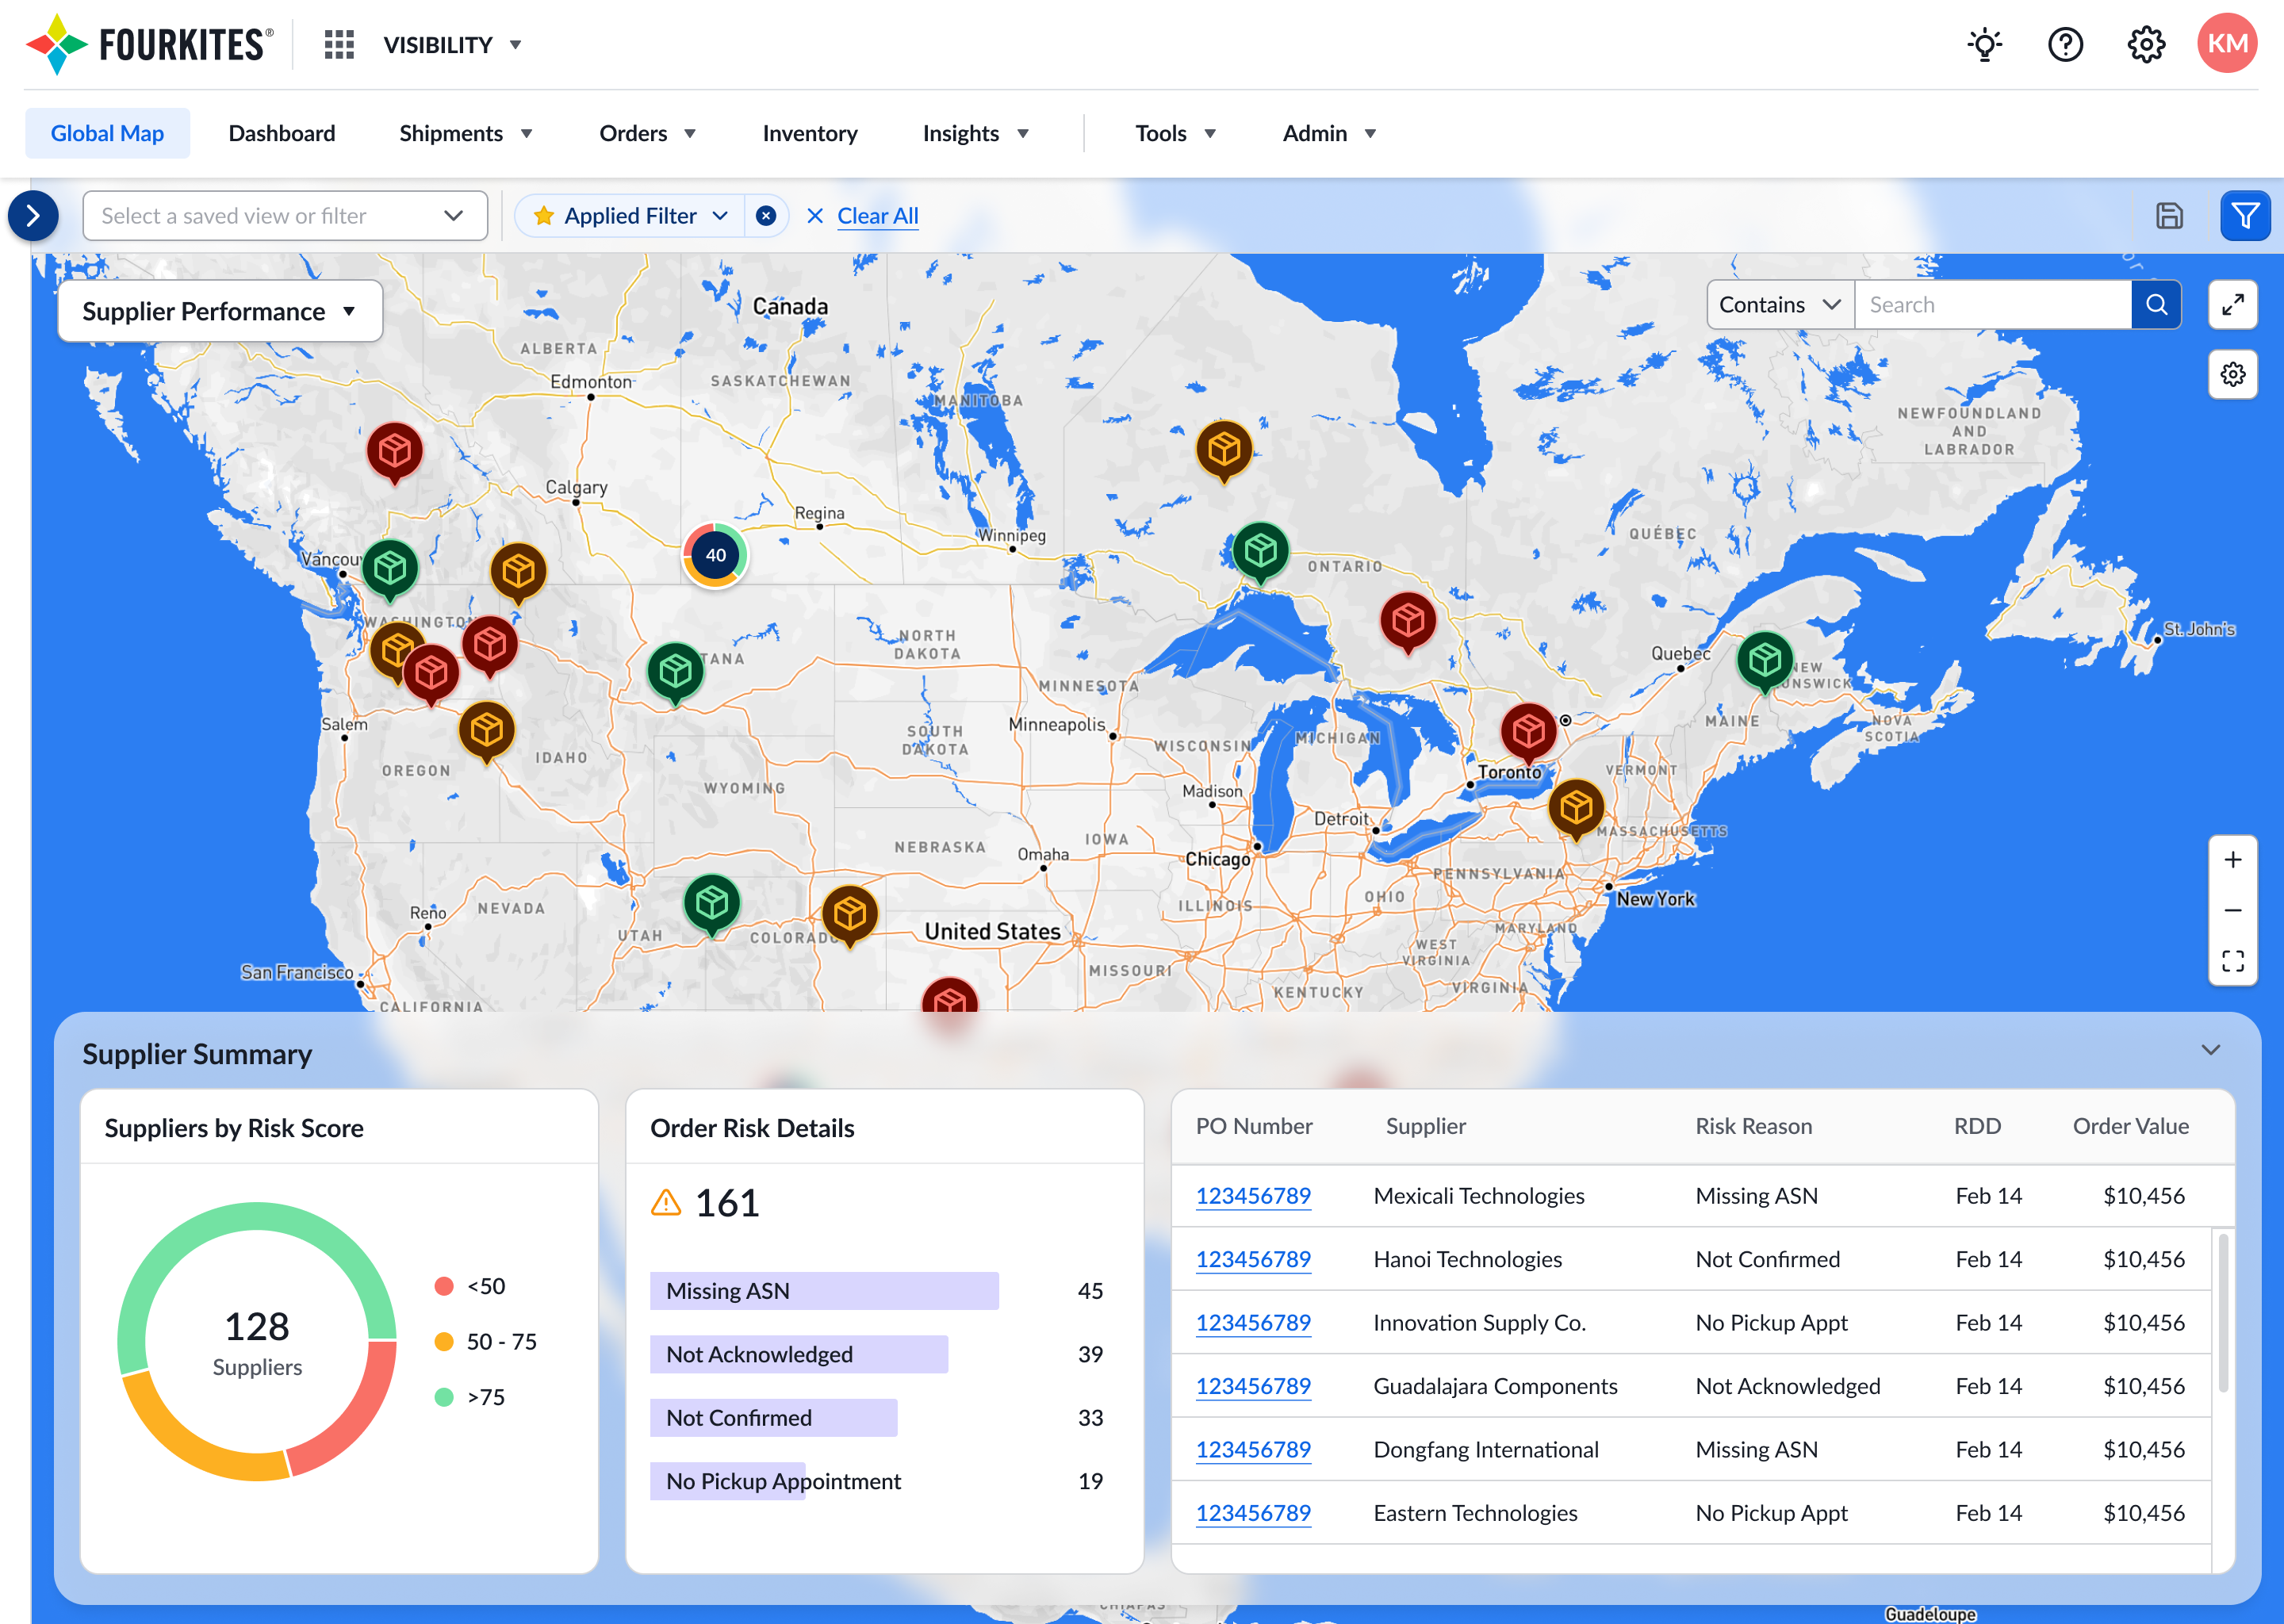Open the Dashboard tab

tap(282, 133)
